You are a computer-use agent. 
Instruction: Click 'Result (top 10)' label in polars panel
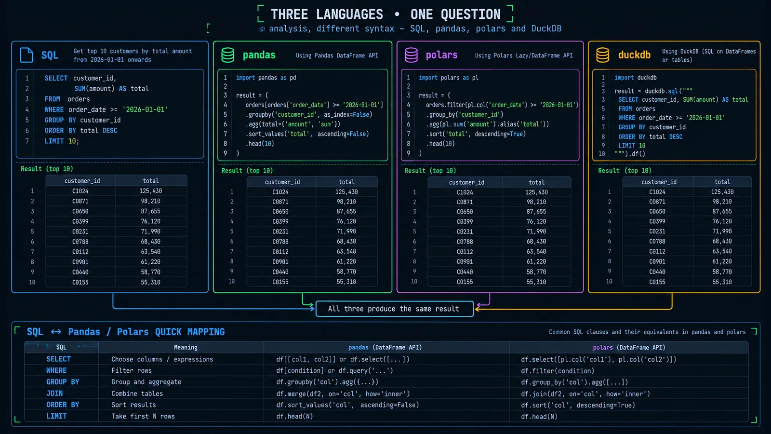[430, 171]
